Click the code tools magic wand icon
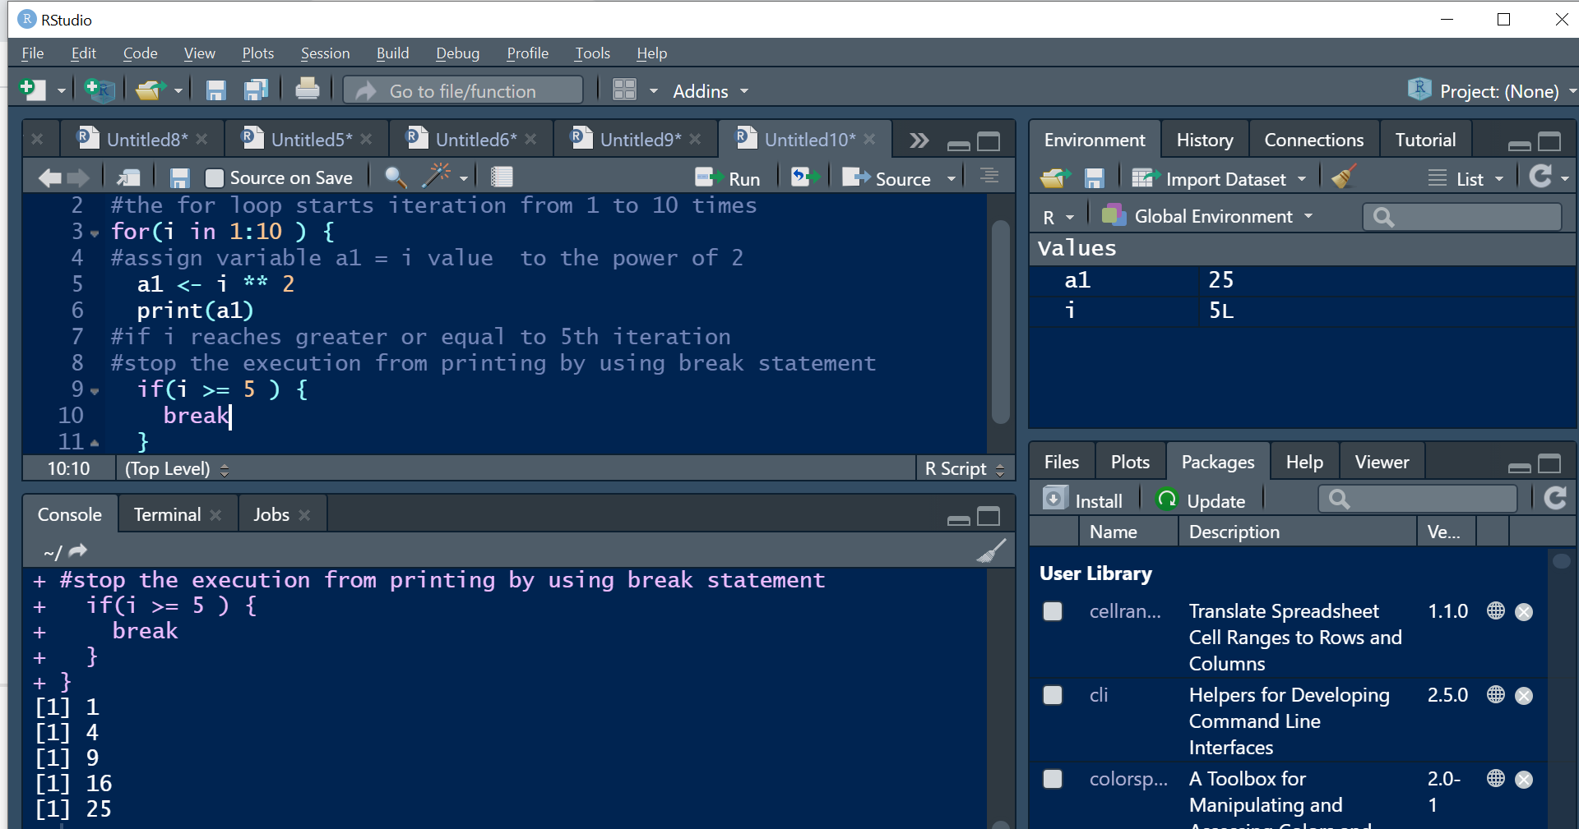The image size is (1579, 829). (x=437, y=175)
